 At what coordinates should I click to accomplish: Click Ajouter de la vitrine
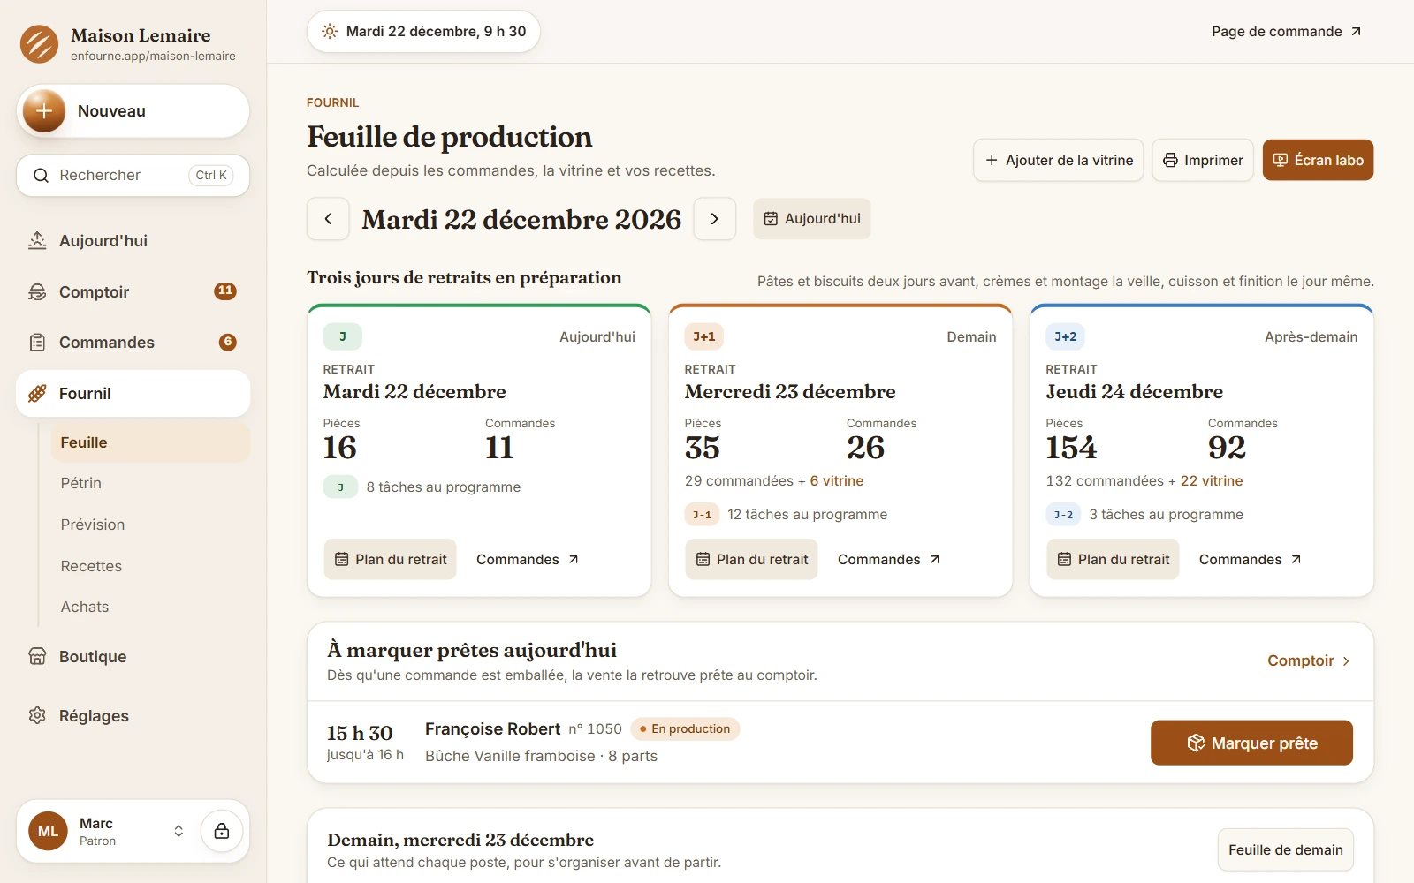pos(1059,160)
